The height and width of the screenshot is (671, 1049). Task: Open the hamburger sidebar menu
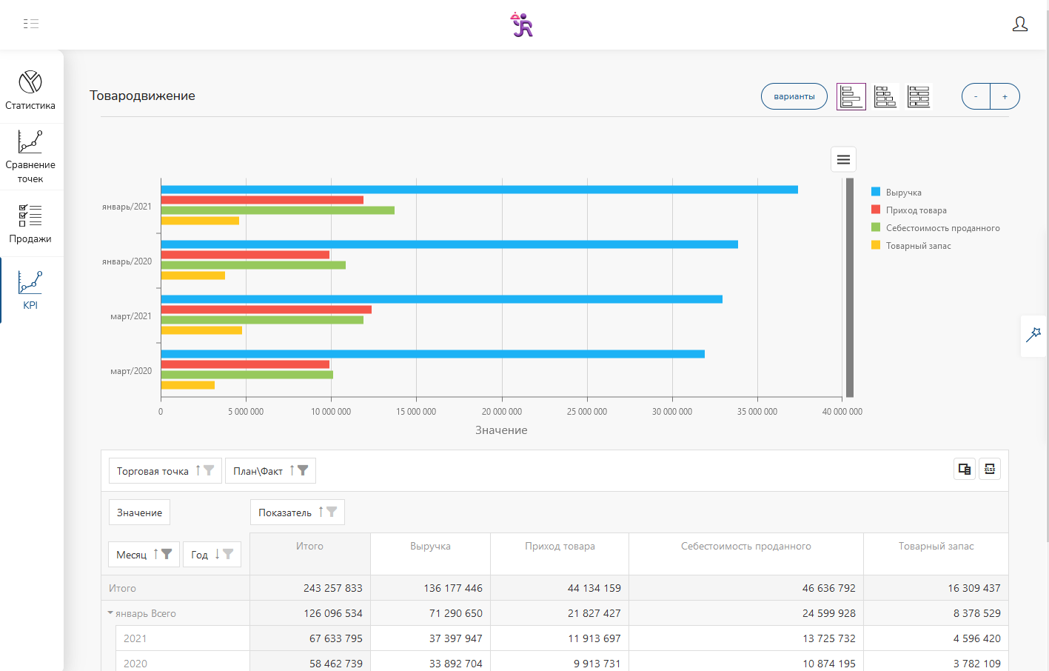click(31, 24)
